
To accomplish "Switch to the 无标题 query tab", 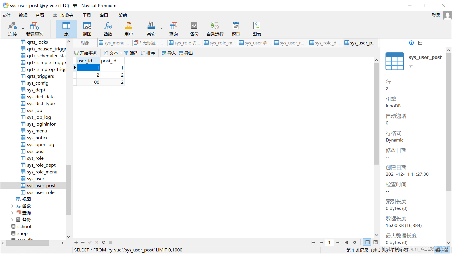I will pos(150,43).
